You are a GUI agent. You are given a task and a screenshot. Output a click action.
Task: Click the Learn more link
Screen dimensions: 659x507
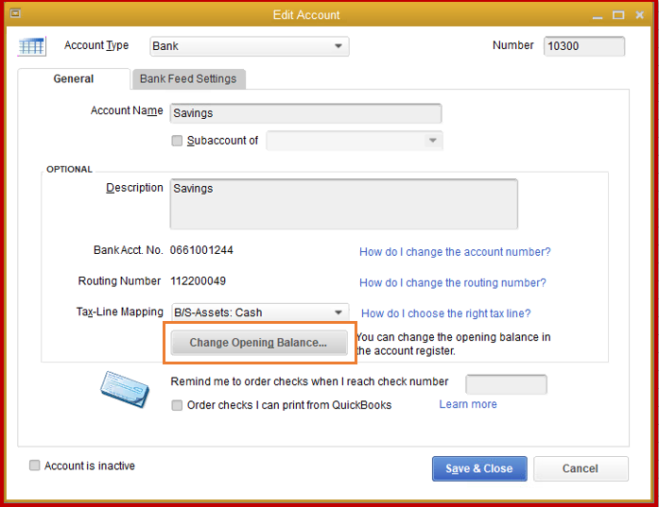coord(468,404)
